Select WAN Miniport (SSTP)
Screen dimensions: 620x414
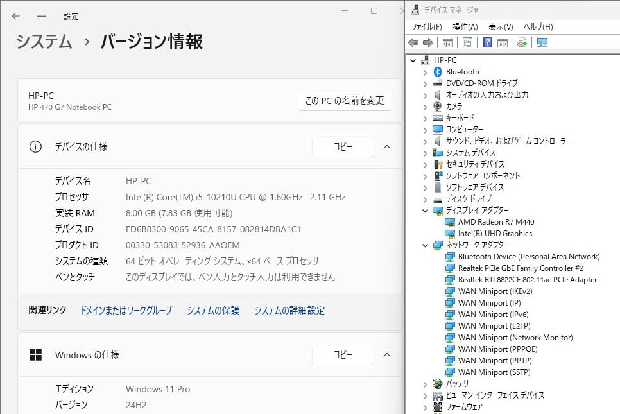coord(494,372)
